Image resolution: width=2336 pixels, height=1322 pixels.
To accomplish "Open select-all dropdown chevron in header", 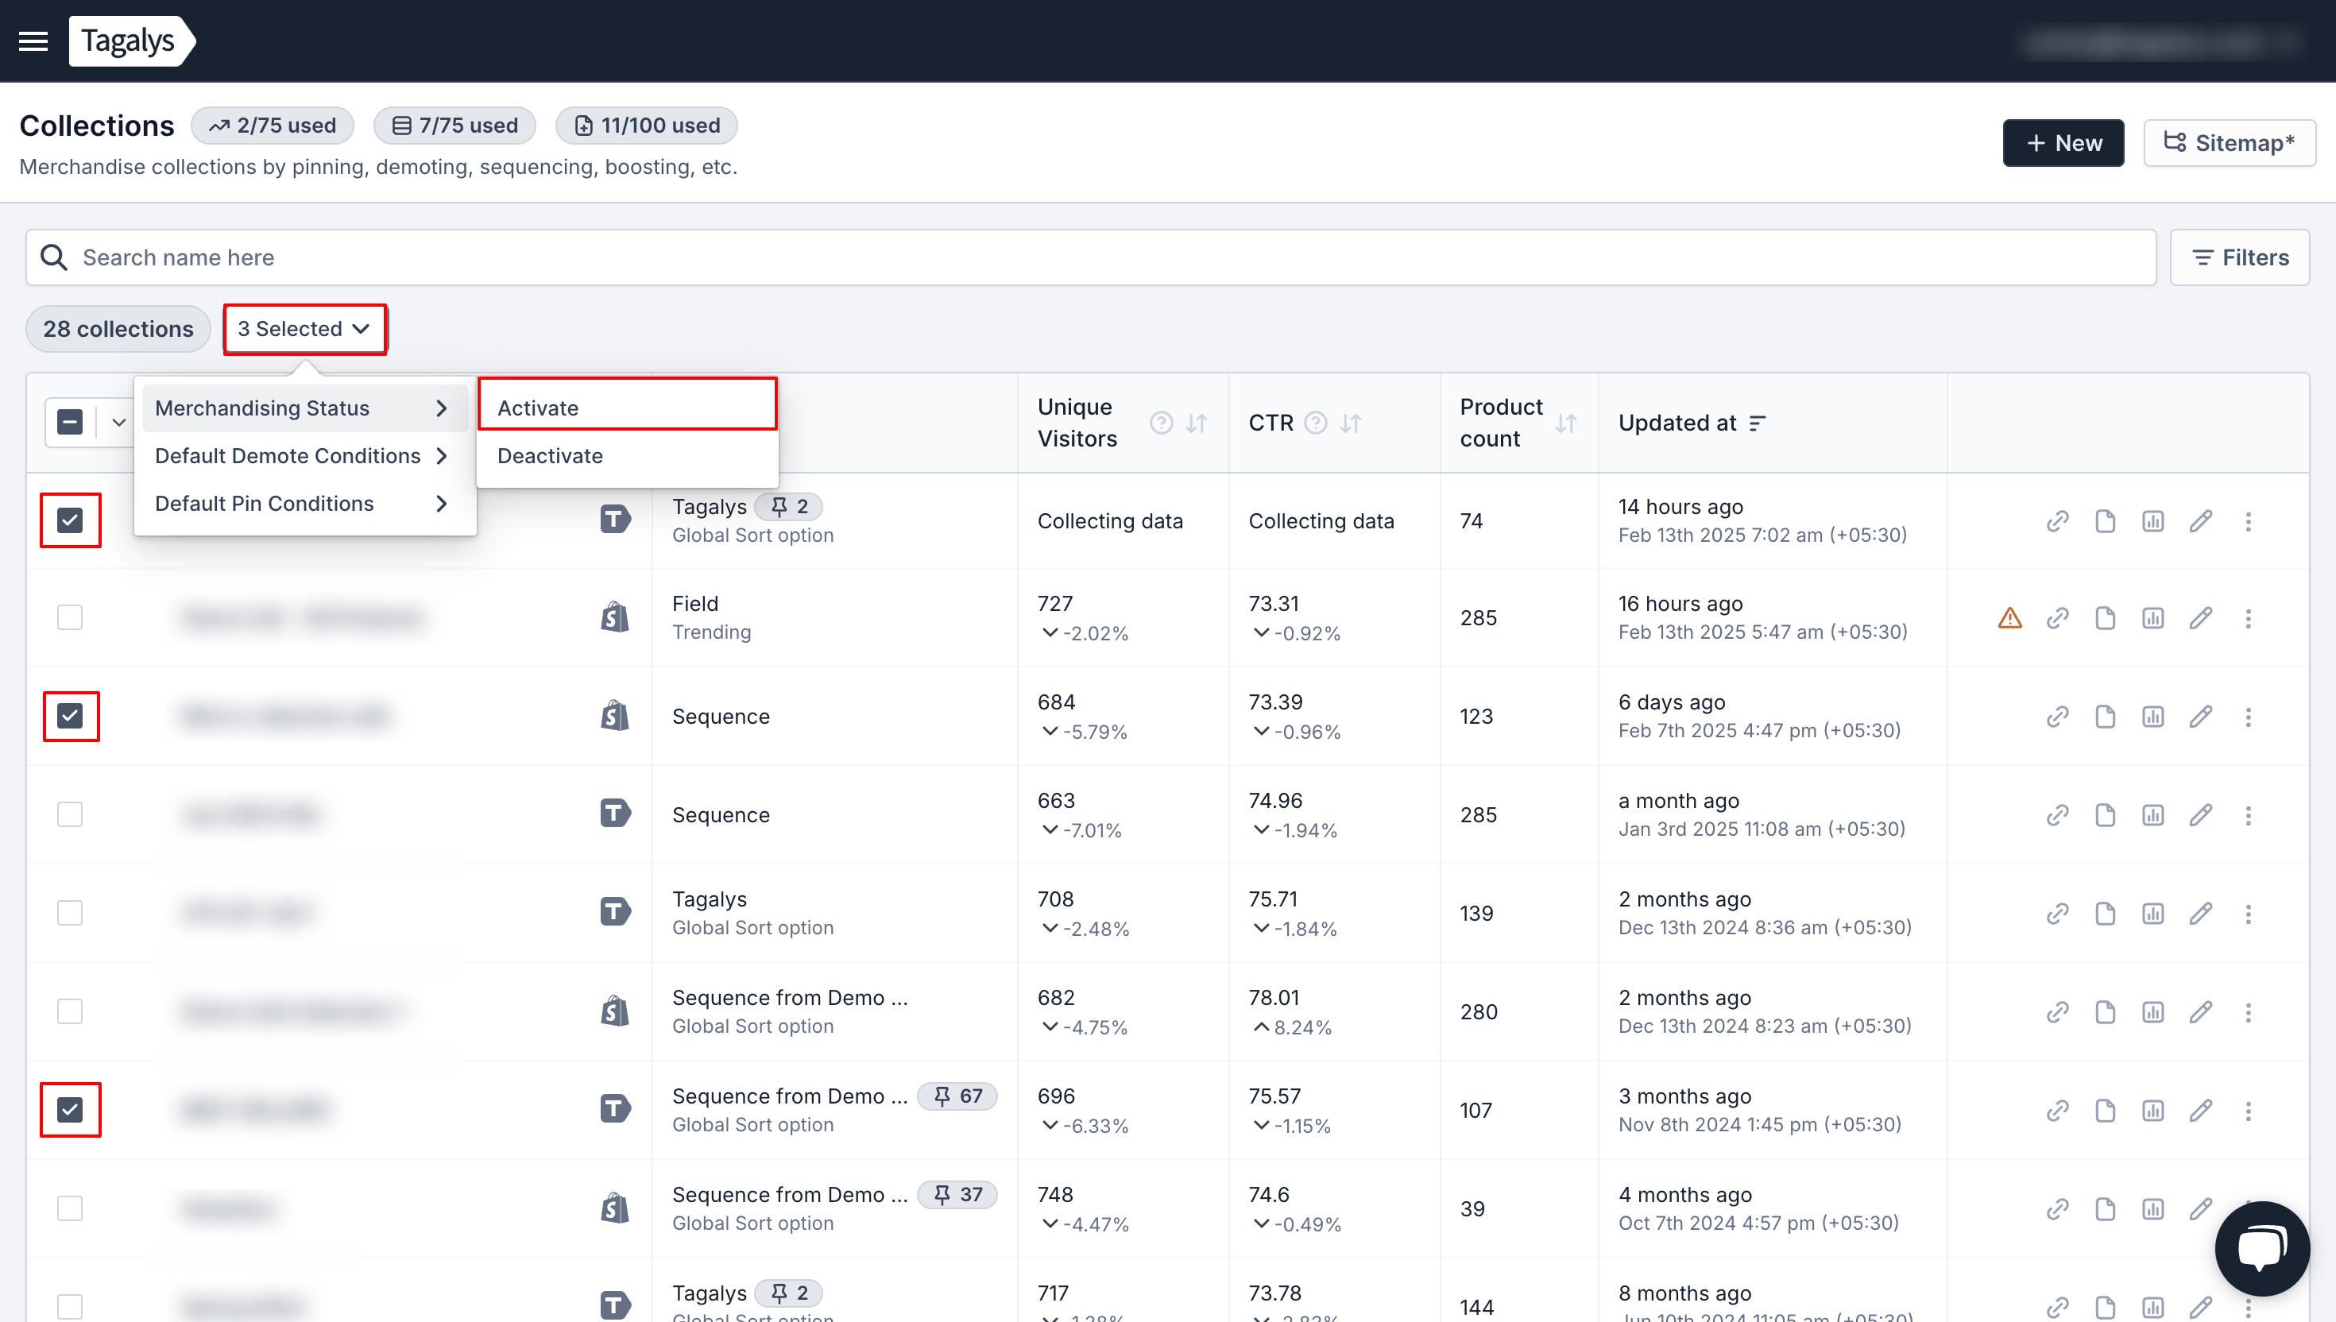I will (119, 422).
